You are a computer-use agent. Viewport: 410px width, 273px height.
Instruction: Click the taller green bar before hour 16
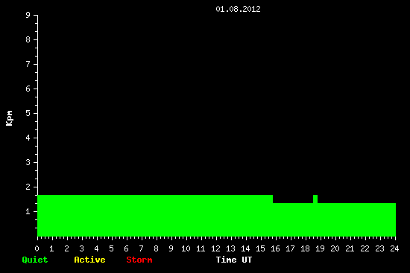pyautogui.click(x=155, y=216)
